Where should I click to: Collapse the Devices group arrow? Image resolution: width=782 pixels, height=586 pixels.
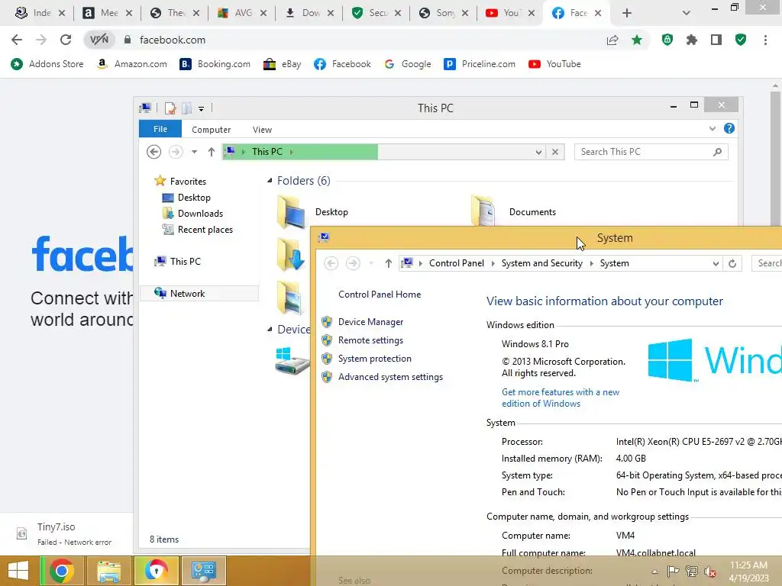(x=270, y=330)
